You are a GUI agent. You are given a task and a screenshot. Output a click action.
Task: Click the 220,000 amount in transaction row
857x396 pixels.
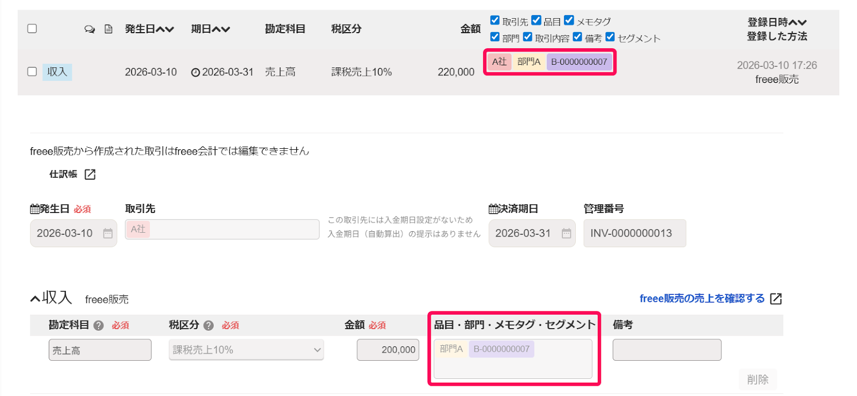coord(456,72)
